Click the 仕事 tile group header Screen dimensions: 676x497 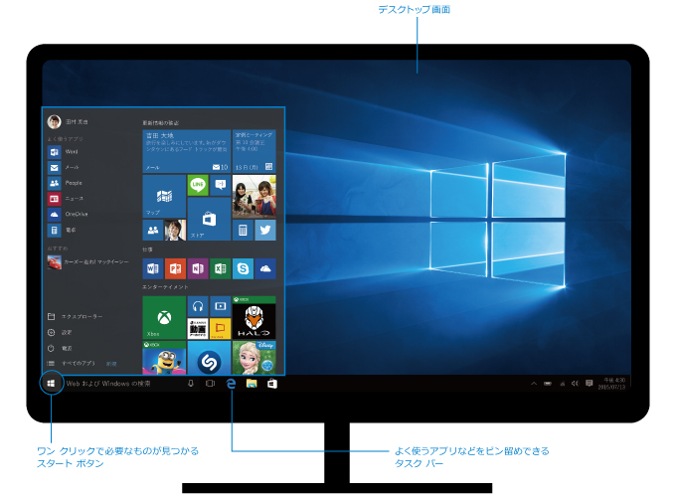[x=147, y=249]
